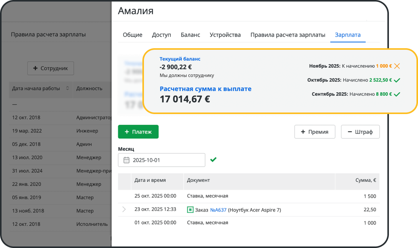Select the Зарплата tab
Image resolution: width=418 pixels, height=248 pixels.
(x=348, y=35)
